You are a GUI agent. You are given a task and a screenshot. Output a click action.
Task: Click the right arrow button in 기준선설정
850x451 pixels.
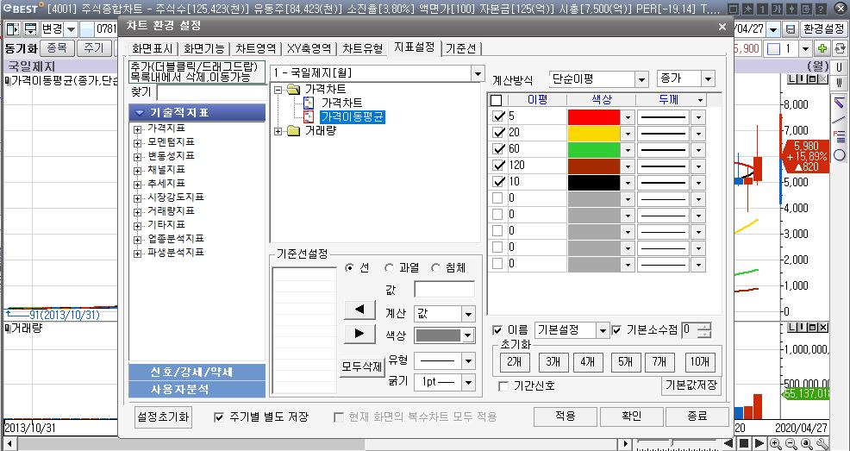click(359, 334)
